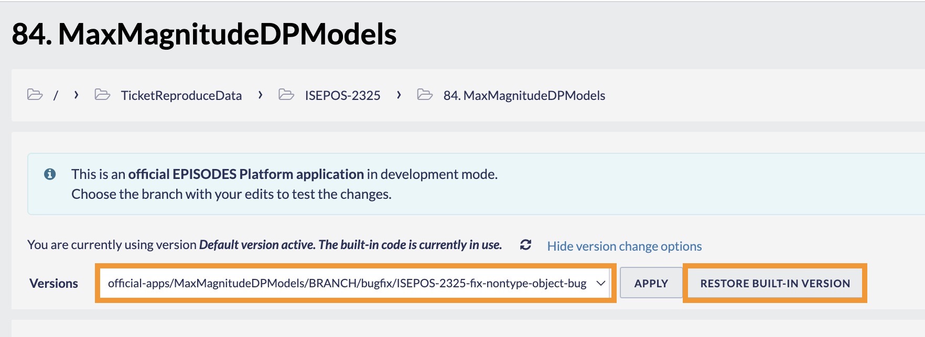This screenshot has height=337, width=925.
Task: Click the chevron after ISEPOS-2325
Action: 399,95
